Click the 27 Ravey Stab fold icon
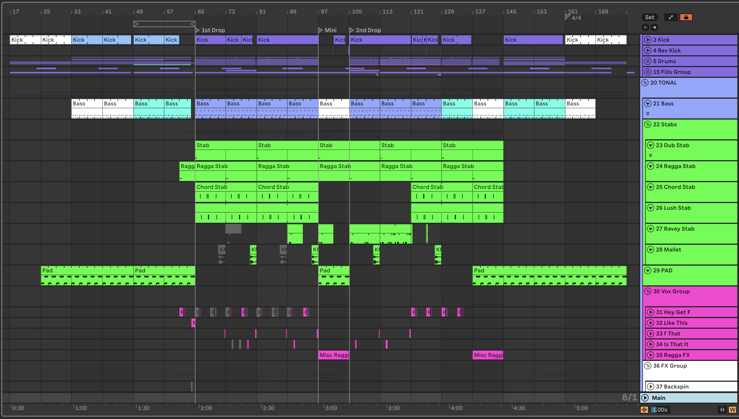This screenshot has height=419, width=739. 651,229
